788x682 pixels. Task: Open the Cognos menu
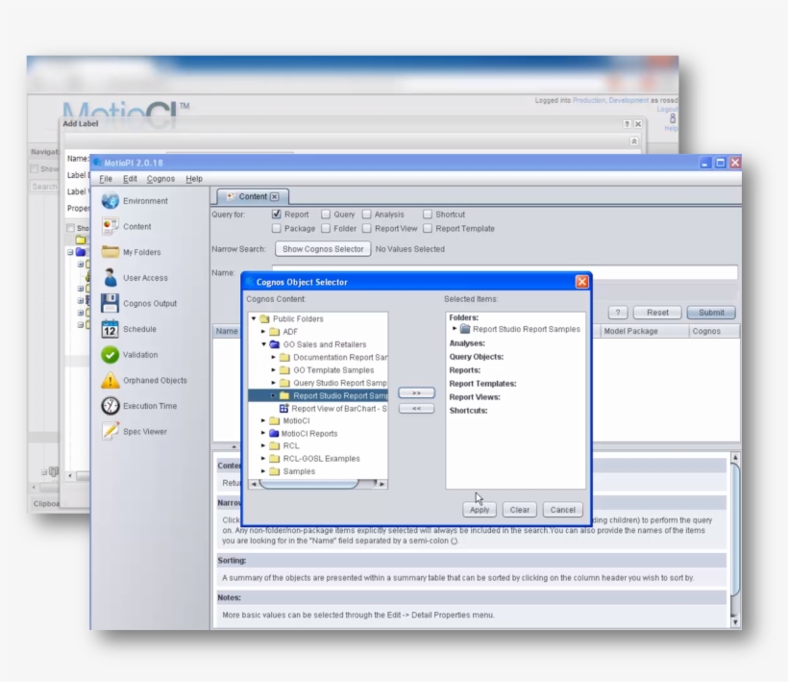[160, 179]
